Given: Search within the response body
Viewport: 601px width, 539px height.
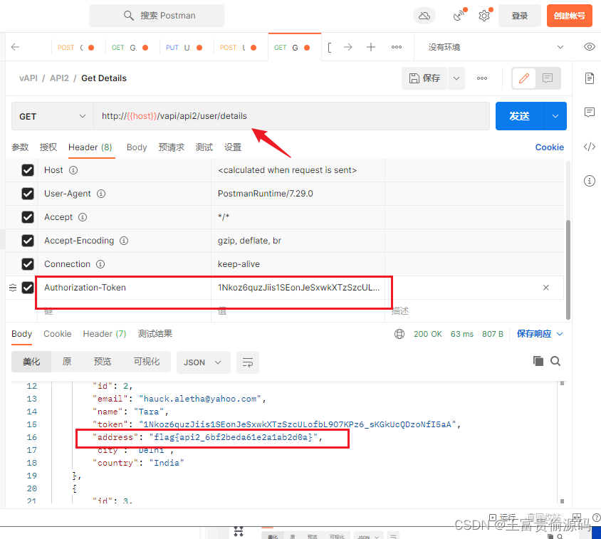Looking at the screenshot, I should (555, 361).
